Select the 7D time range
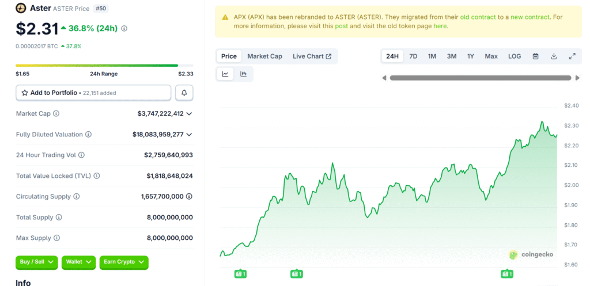This screenshot has height=286, width=590. (413, 56)
